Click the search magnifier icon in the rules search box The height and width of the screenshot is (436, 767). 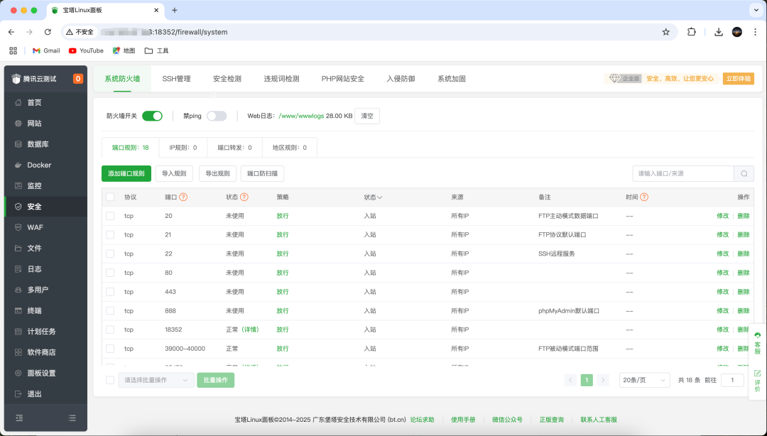744,173
